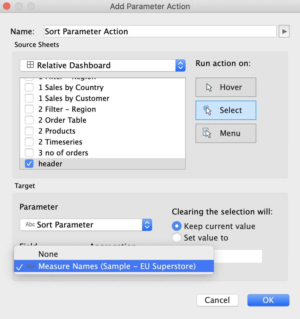The image size is (300, 319).
Task: Click the insert arrow button beside Name field
Action: [284, 31]
